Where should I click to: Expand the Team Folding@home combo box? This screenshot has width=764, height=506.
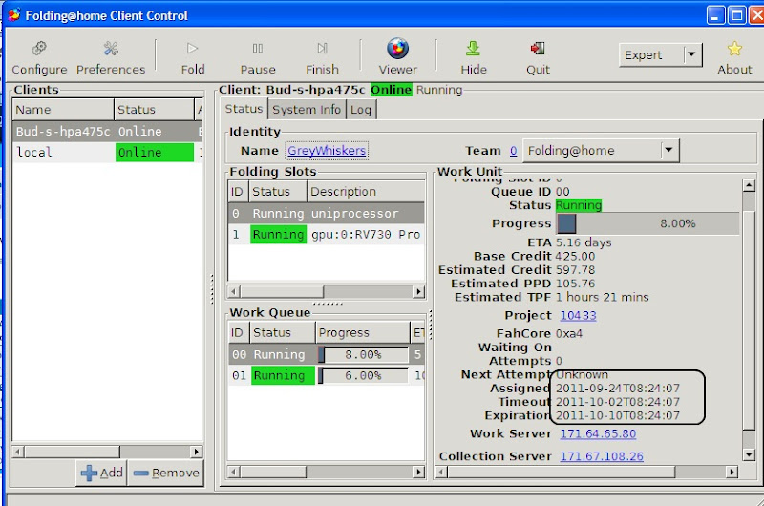point(601,151)
